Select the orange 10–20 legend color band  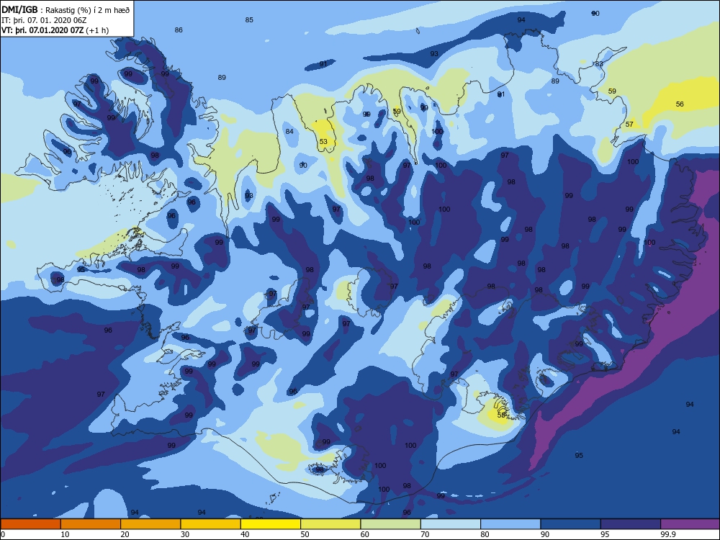pos(91,524)
